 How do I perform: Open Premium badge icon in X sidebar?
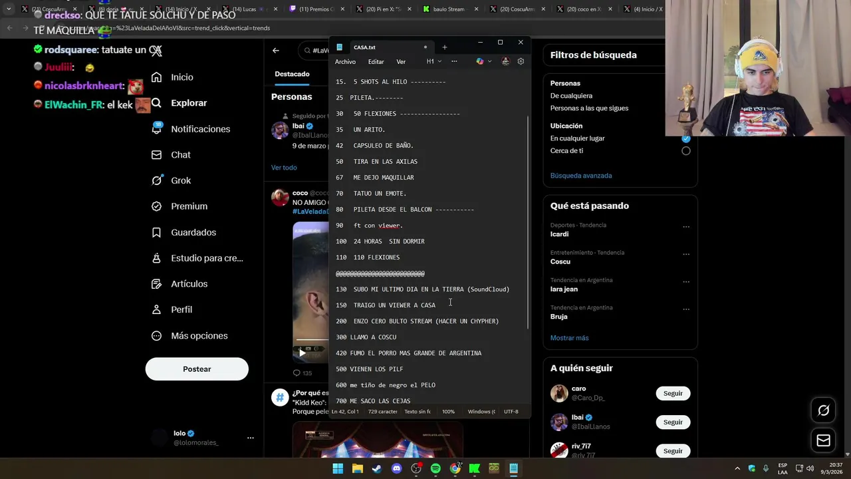pyautogui.click(x=156, y=206)
